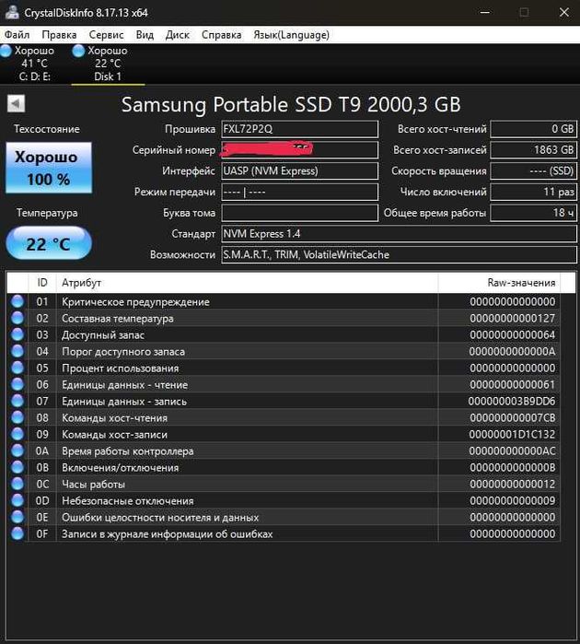Click status orb for attribute 01 row
The image size is (580, 644).
click(17, 301)
